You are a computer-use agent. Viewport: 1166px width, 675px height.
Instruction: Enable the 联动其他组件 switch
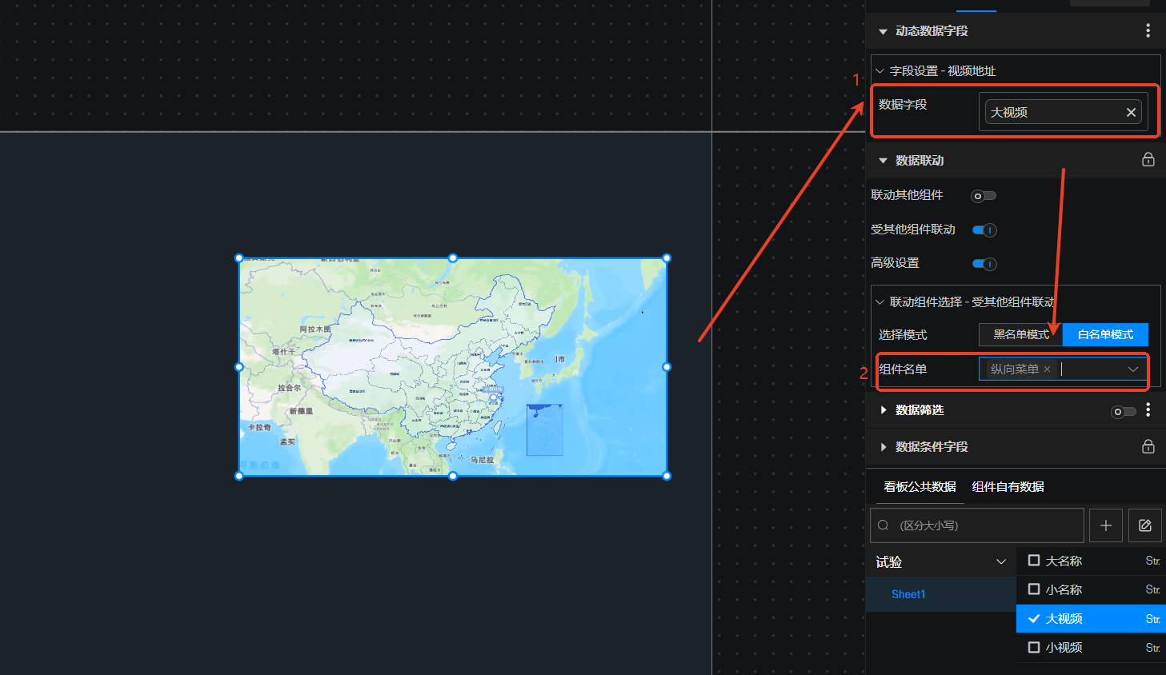click(984, 196)
